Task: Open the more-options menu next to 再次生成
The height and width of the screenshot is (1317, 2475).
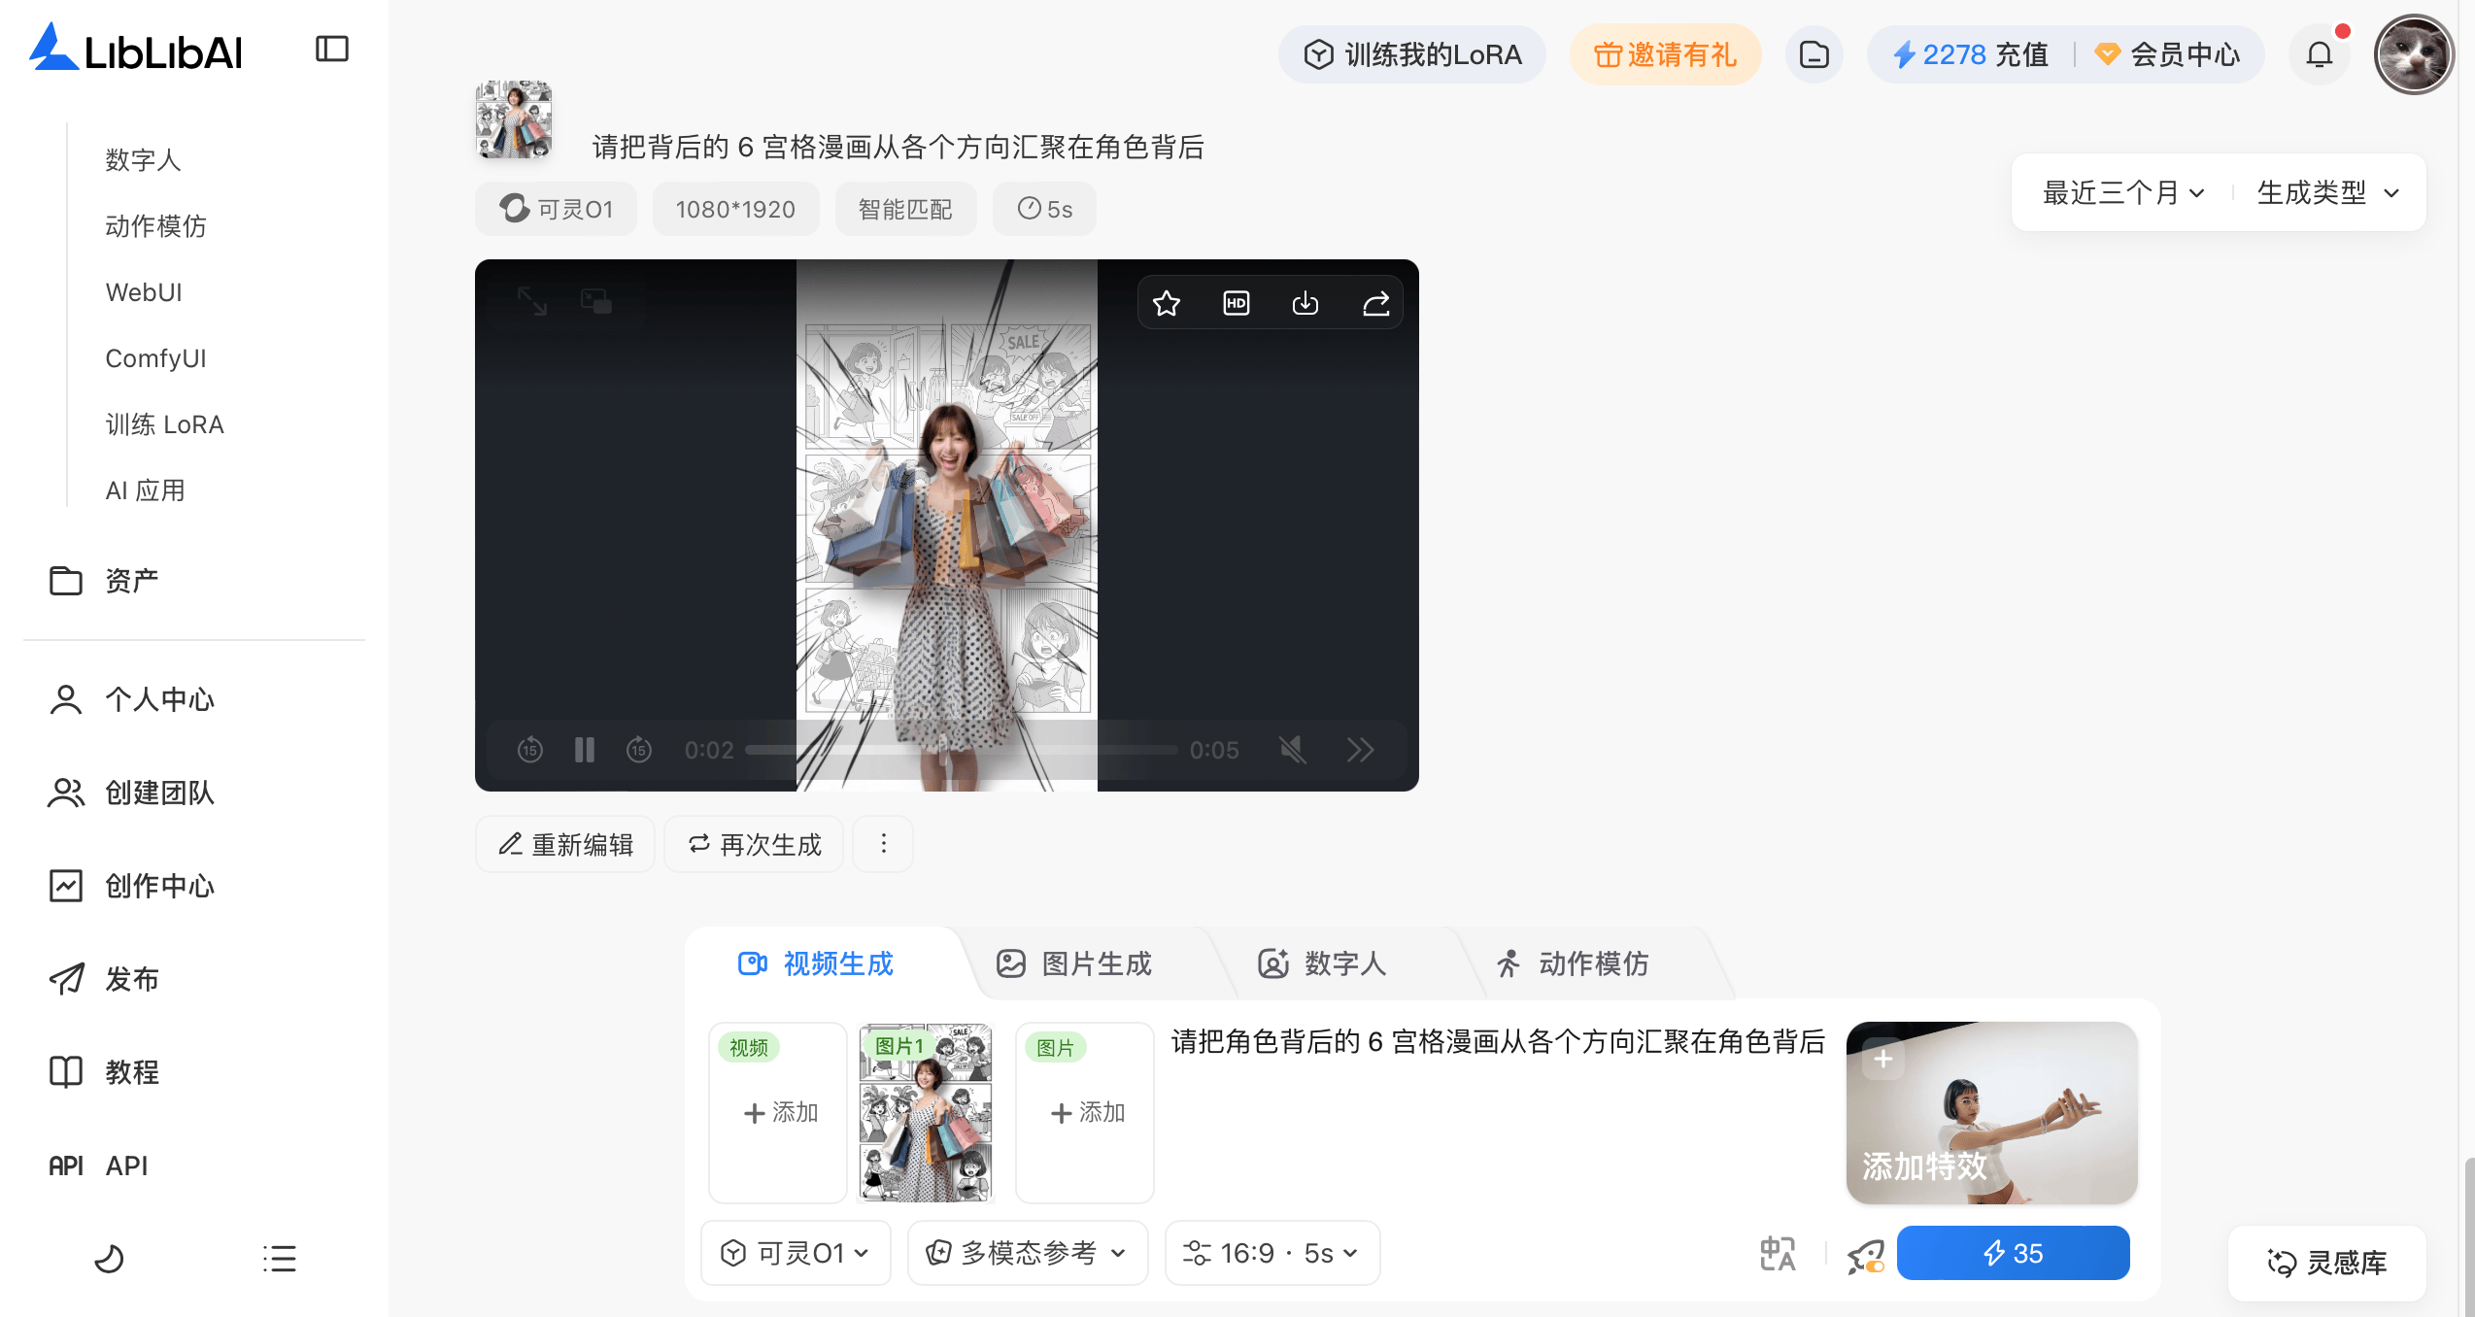Action: 882,843
